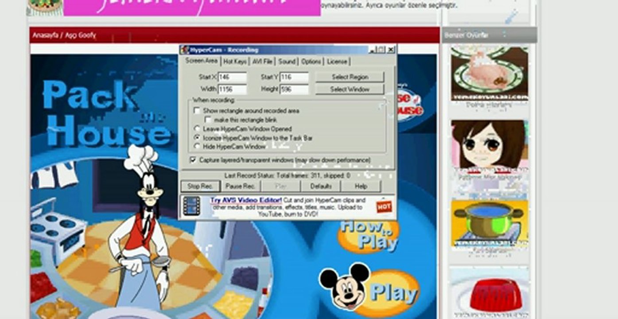This screenshot has height=319, width=618.
Task: Click the Select Region button
Action: (x=350, y=77)
